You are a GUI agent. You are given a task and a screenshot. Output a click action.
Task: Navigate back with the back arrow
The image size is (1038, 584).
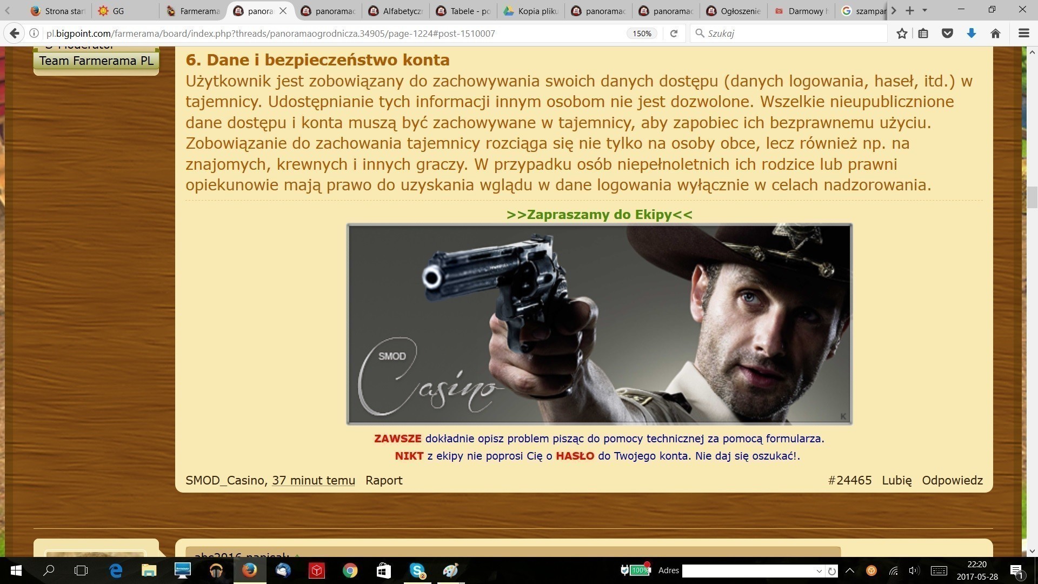point(15,34)
